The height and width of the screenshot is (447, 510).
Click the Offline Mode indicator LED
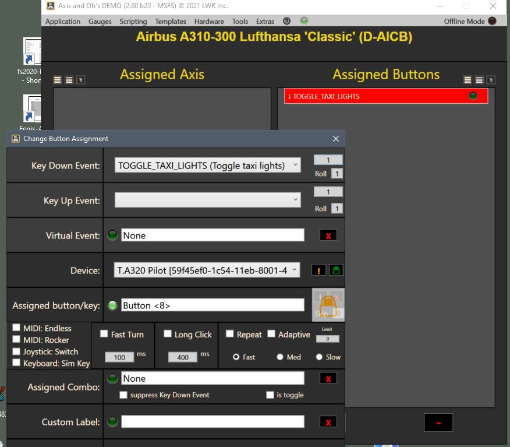(x=492, y=21)
